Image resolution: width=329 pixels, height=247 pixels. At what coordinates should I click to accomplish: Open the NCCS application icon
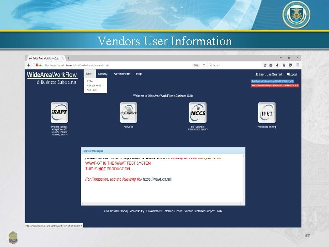pyautogui.click(x=198, y=113)
